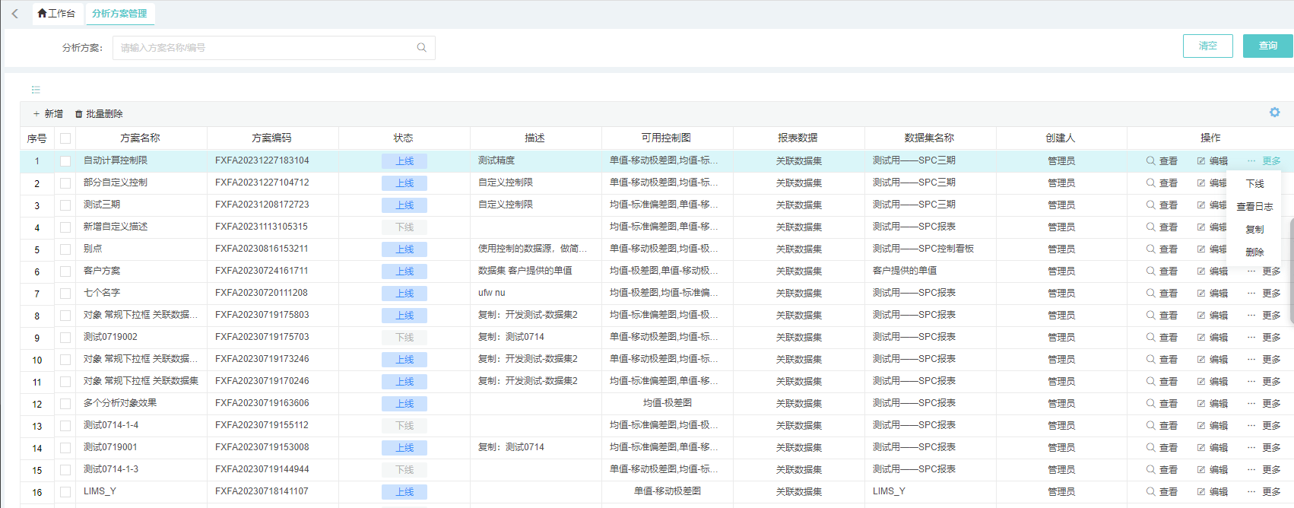The image size is (1294, 508).
Task: Click the back arrow icon
Action: pos(14,14)
